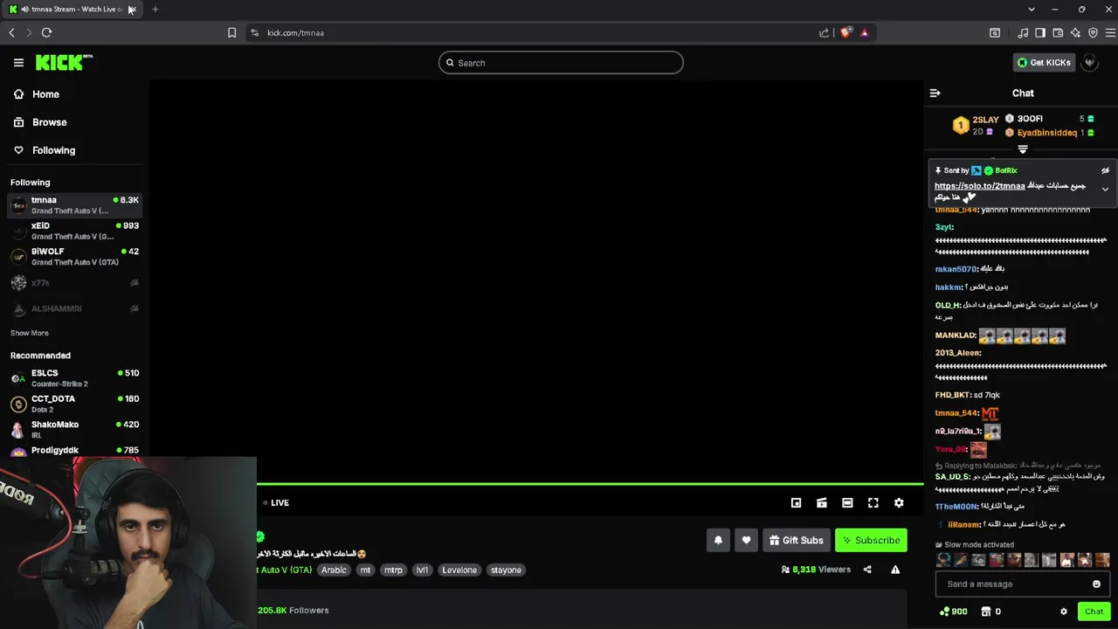Viewport: 1118px width, 629px height.
Task: Click the green Chat send button
Action: tap(1094, 612)
